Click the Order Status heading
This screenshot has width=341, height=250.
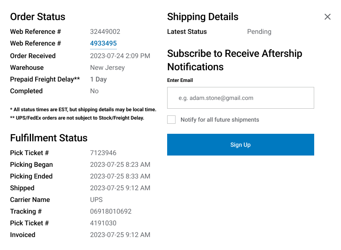(38, 17)
